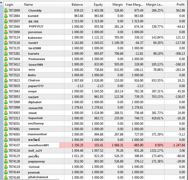188x180 pixels.
Task: Click the user icon beside 7873990
Action: tap(6, 102)
